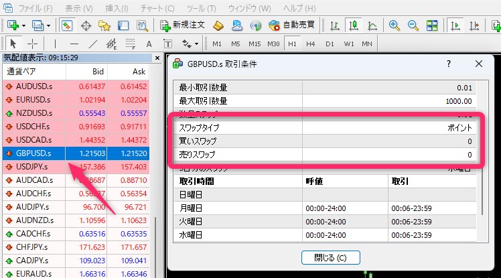Select the equidistant channel tool

111,44
